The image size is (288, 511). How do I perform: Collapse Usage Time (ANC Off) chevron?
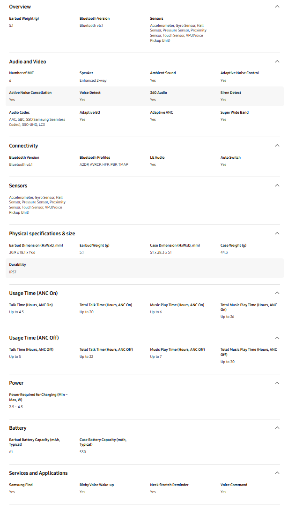277,338
